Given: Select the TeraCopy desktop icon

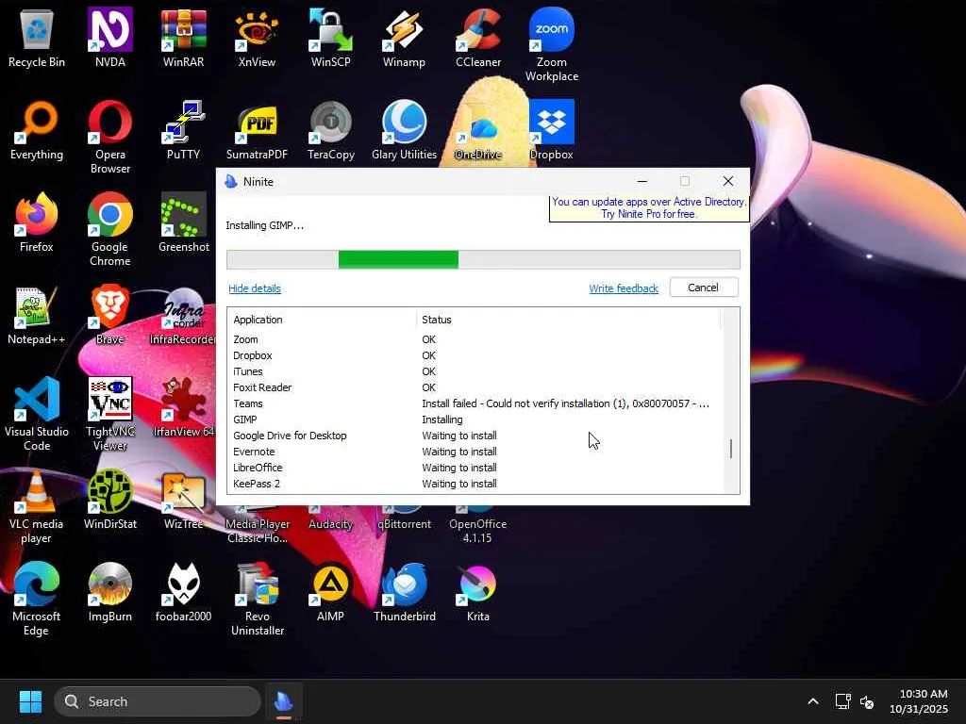Looking at the screenshot, I should 331,130.
